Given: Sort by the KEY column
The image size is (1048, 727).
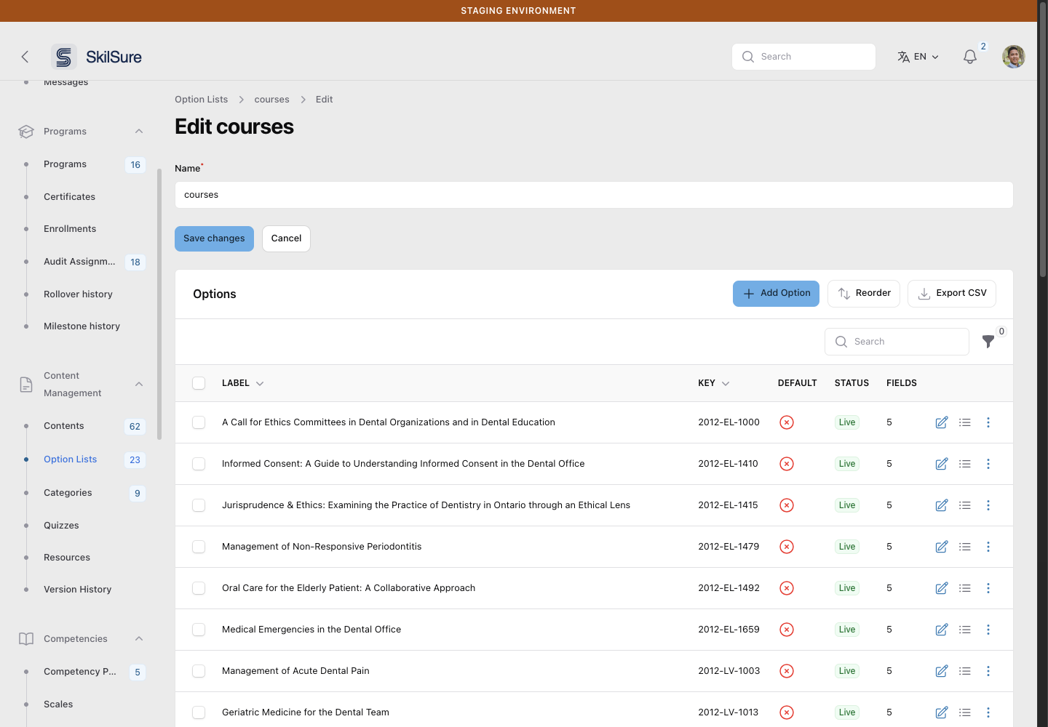Looking at the screenshot, I should coord(713,383).
